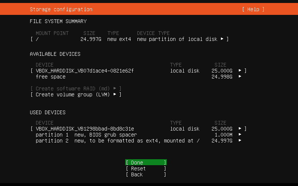Expand arrow for partition 1 BIOS grub spacer
Viewport: 298px width, 186px height.
[240, 135]
